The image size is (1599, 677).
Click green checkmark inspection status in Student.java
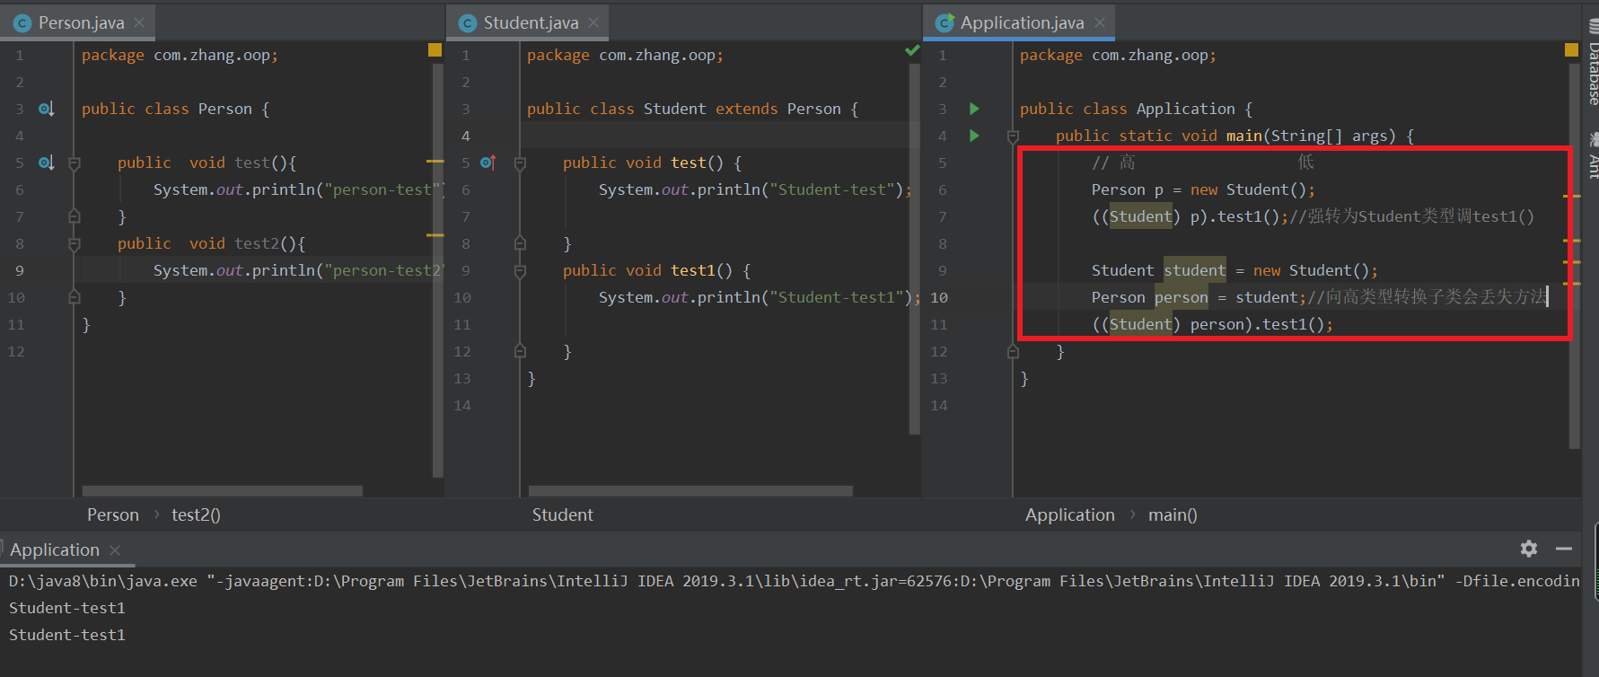point(912,50)
